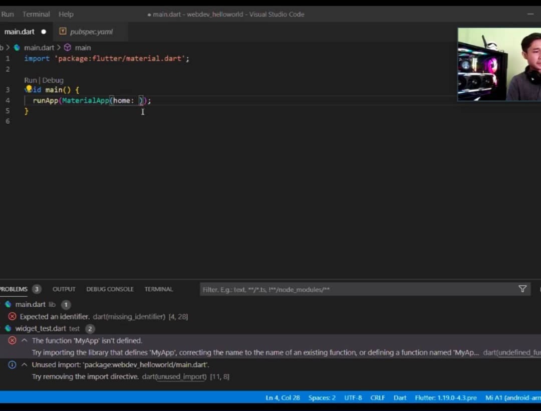Click the Dart icon beside main.dart lib
The image size is (541, 411).
point(9,304)
